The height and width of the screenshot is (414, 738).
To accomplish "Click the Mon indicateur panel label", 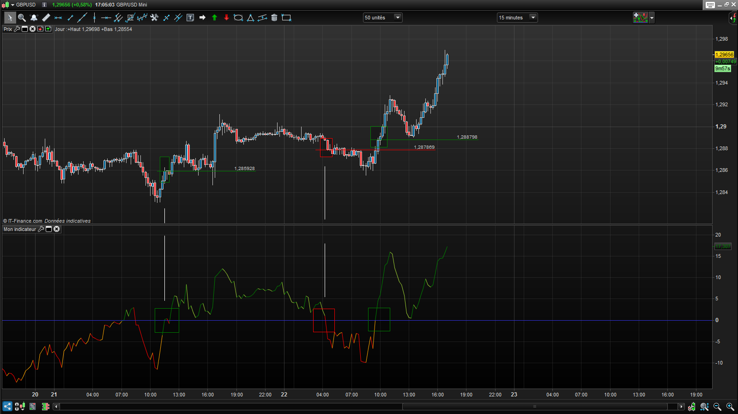I will [x=20, y=229].
